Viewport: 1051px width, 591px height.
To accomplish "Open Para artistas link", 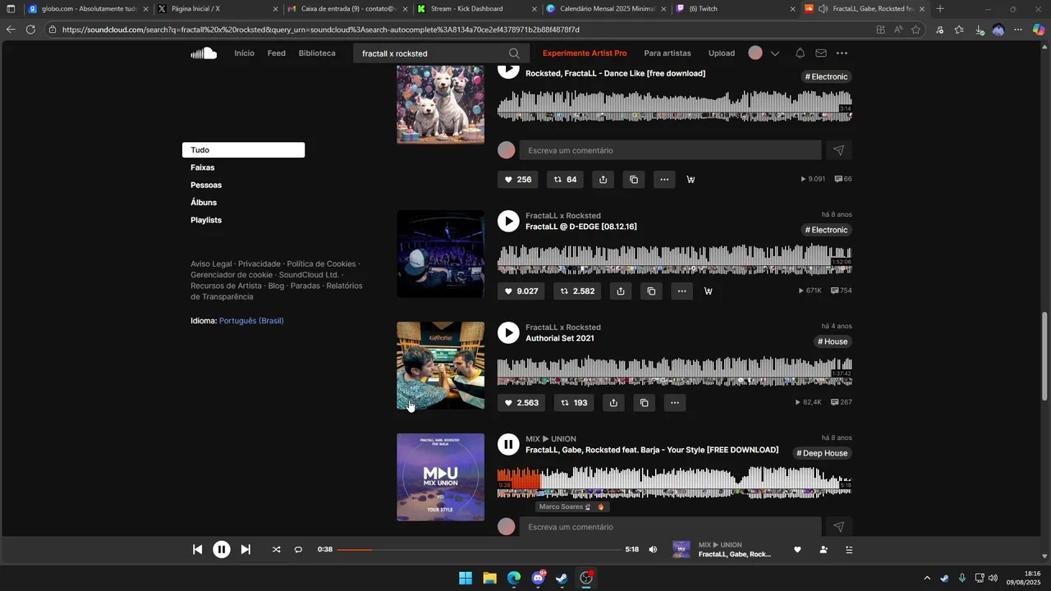I will tap(668, 53).
